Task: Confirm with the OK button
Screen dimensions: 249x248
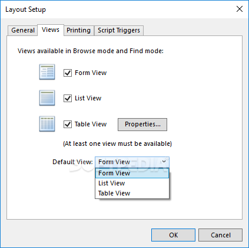Action: point(173,235)
